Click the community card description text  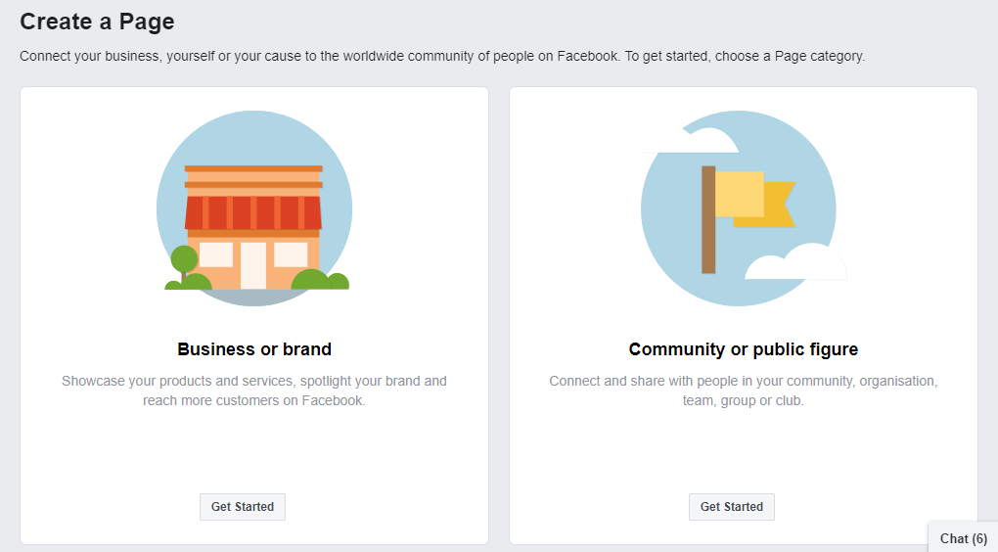pyautogui.click(x=744, y=391)
